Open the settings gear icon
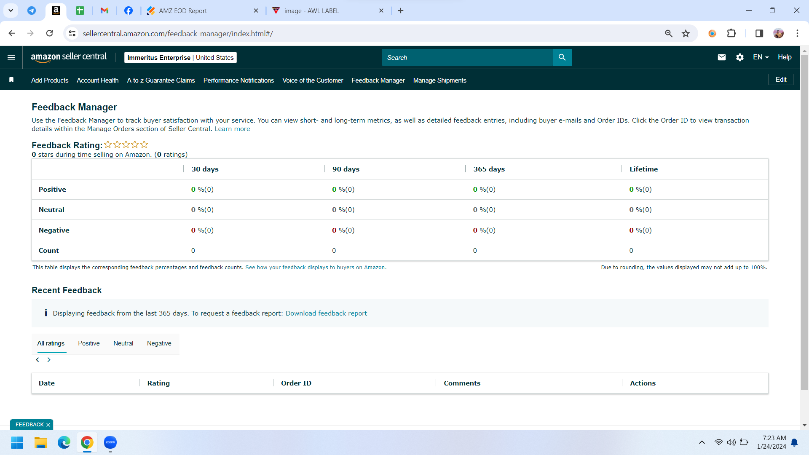The height and width of the screenshot is (455, 809). 740,57
